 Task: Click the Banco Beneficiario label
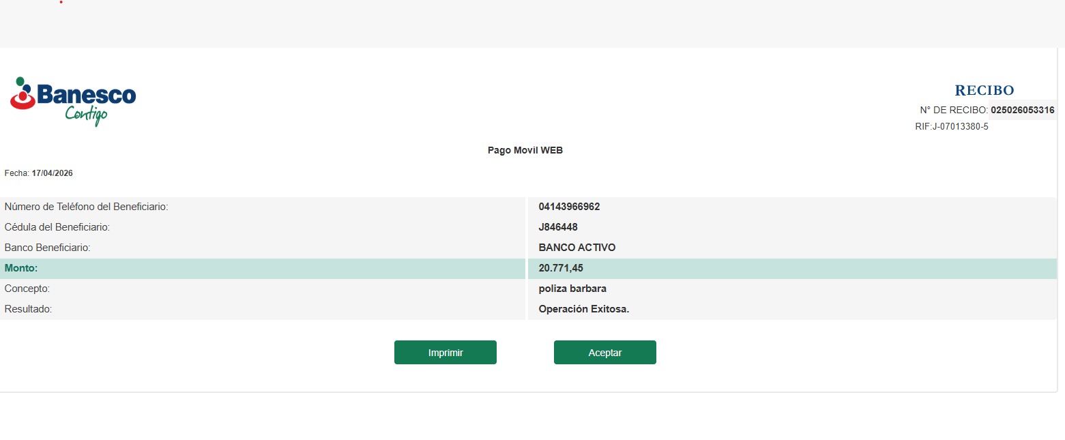coord(47,248)
